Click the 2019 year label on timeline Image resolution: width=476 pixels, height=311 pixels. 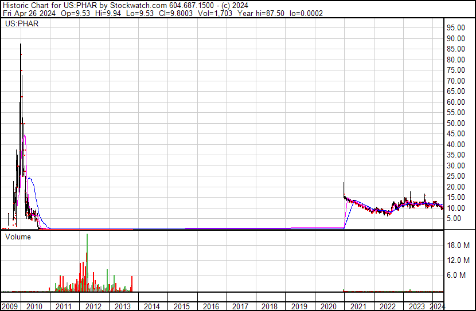pyautogui.click(x=299, y=306)
